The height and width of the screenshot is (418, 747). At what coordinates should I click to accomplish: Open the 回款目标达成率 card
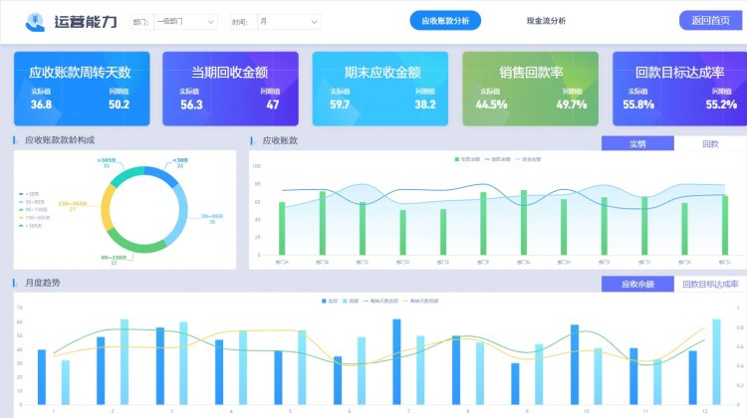680,89
